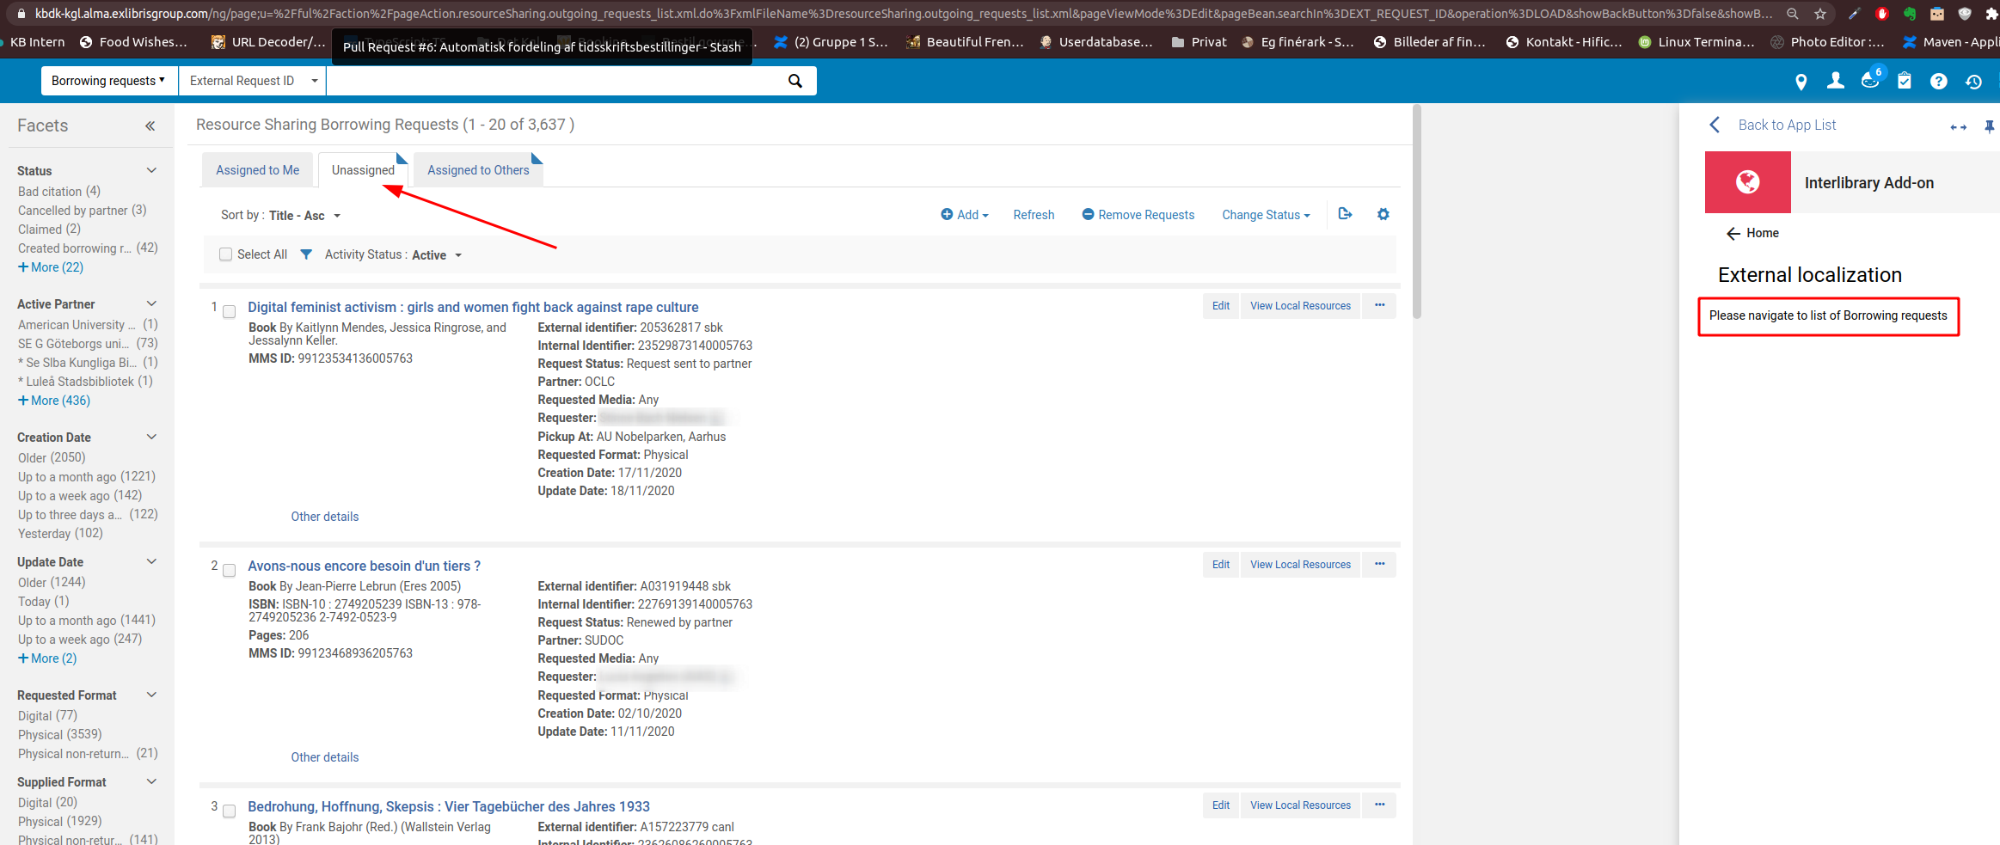The height and width of the screenshot is (845, 2000).
Task: Select the Digital feminist activism request checkbox
Action: click(x=230, y=312)
